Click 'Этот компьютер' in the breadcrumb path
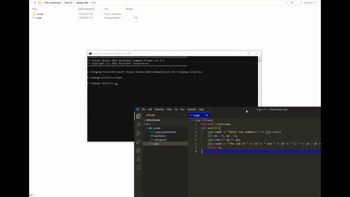 click(52, 3)
